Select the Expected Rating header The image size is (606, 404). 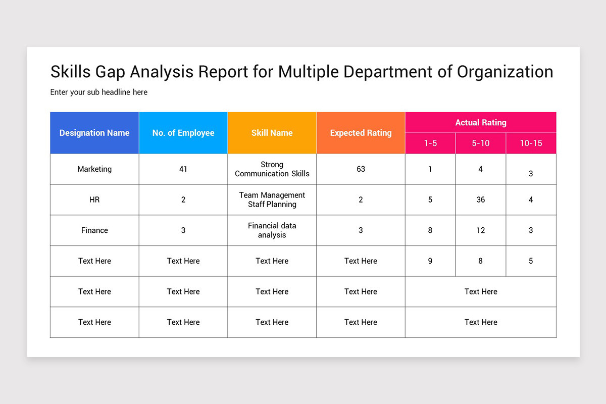point(360,133)
